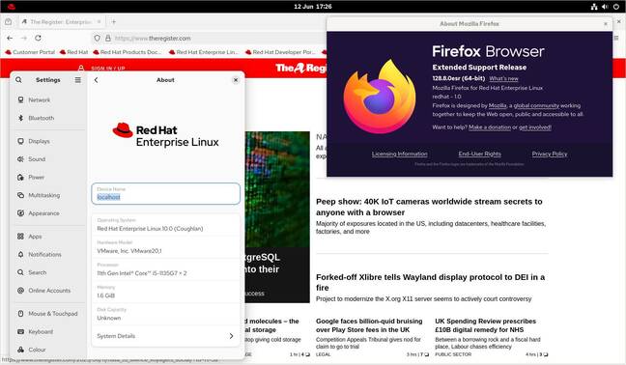Click the Apps grid icon in sidebar

[x=20, y=237]
